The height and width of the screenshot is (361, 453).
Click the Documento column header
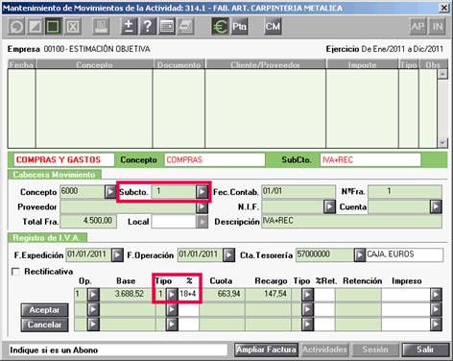179,64
